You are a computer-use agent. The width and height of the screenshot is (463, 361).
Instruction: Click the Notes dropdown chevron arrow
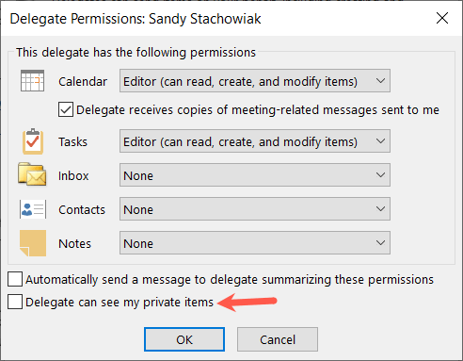(x=380, y=243)
